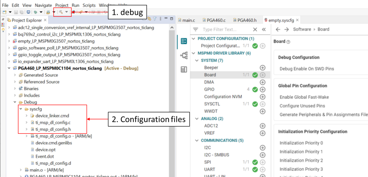Open the calculator resource view icon
Viewport: 368px width, 177px height.
point(184,70)
